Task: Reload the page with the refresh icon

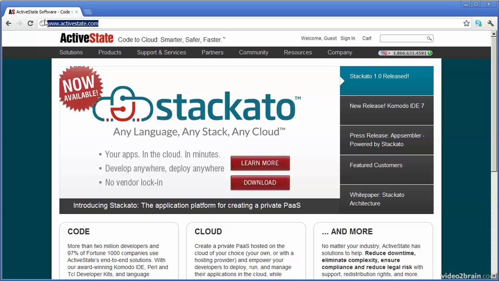Action: point(30,23)
